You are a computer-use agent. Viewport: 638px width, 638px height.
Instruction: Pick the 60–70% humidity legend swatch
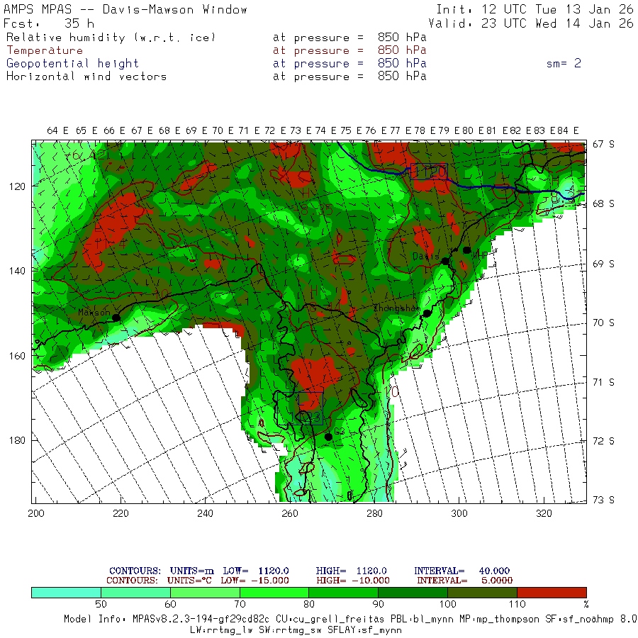[x=205, y=593]
